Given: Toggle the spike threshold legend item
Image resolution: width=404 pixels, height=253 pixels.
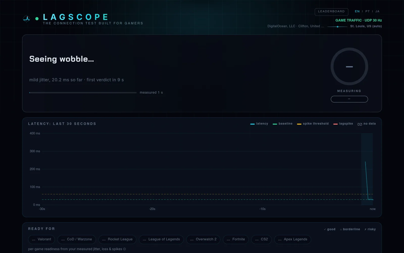Looking at the screenshot, I should point(313,124).
